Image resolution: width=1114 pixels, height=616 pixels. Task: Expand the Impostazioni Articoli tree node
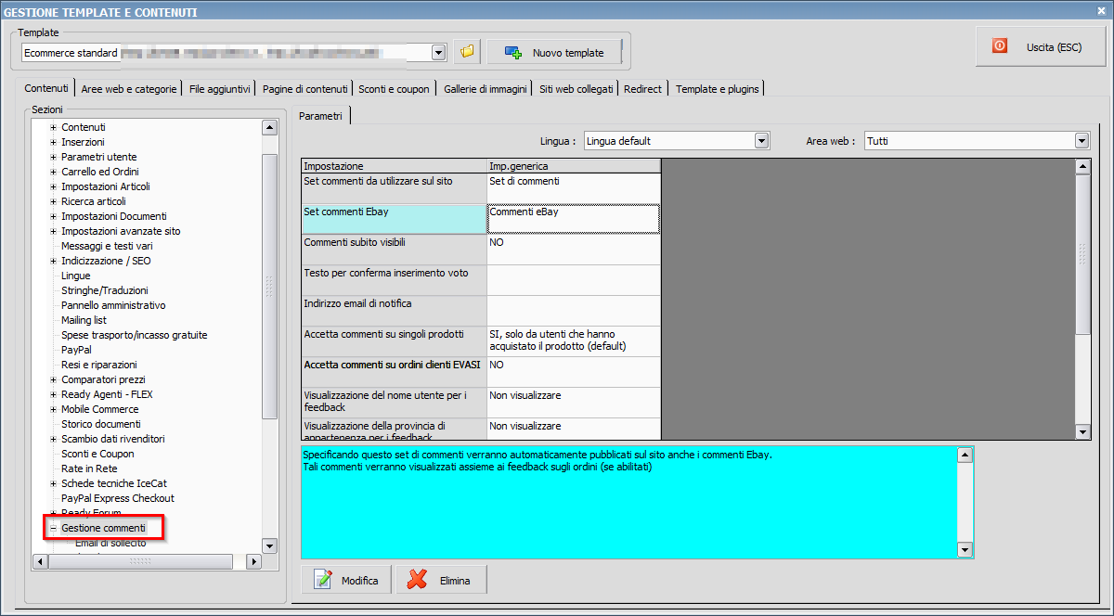(x=54, y=186)
